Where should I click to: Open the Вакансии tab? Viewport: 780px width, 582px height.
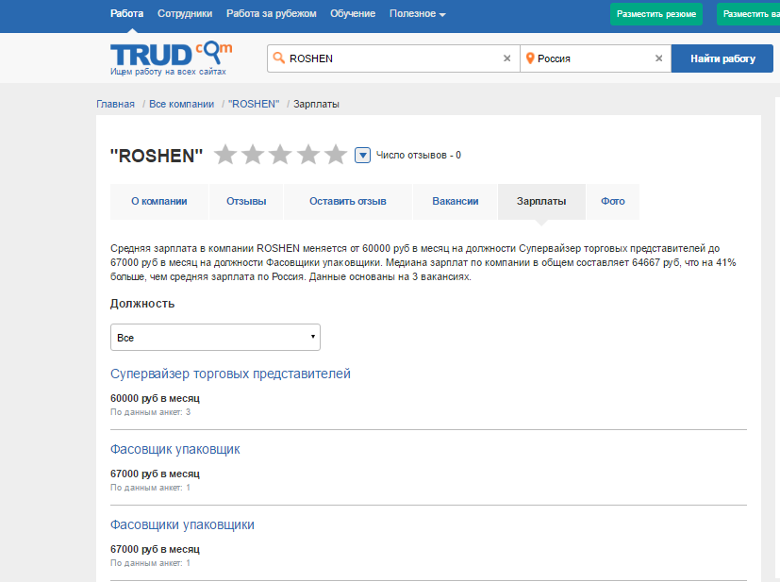[x=456, y=201]
